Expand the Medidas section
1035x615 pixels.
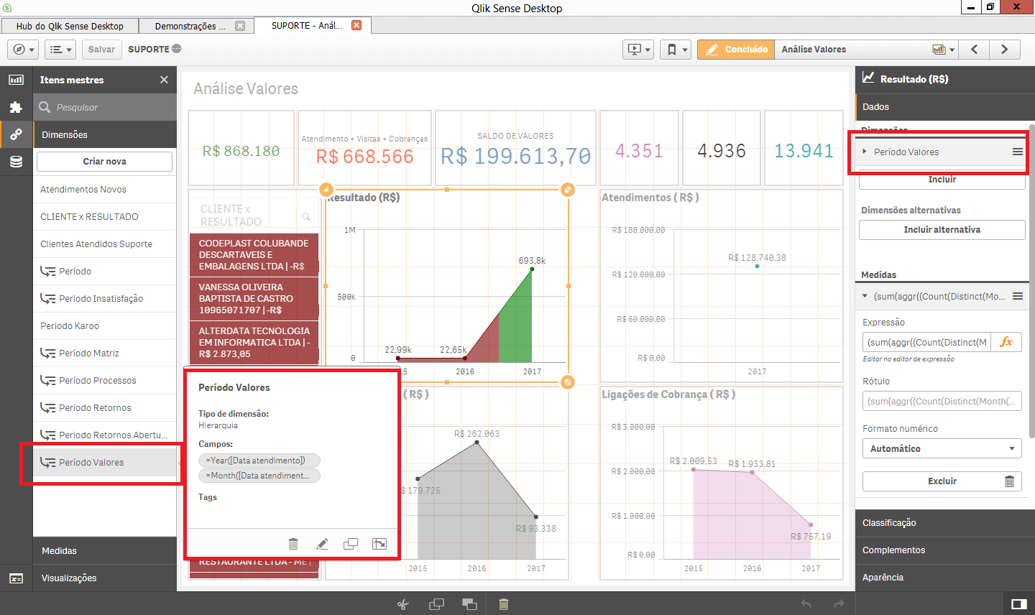(x=105, y=551)
